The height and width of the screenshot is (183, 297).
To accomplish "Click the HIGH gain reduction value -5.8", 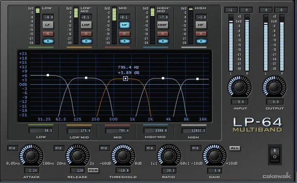I will pyautogui.click(x=201, y=17).
